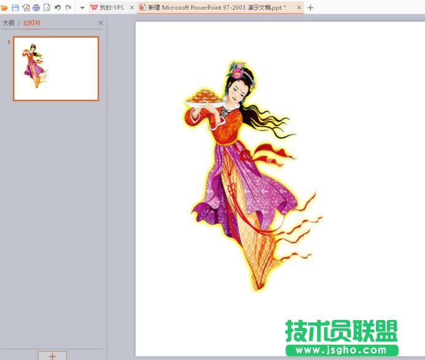Select slide 1 thumbnail
Viewport: 425px width, 360px height.
[x=56, y=68]
